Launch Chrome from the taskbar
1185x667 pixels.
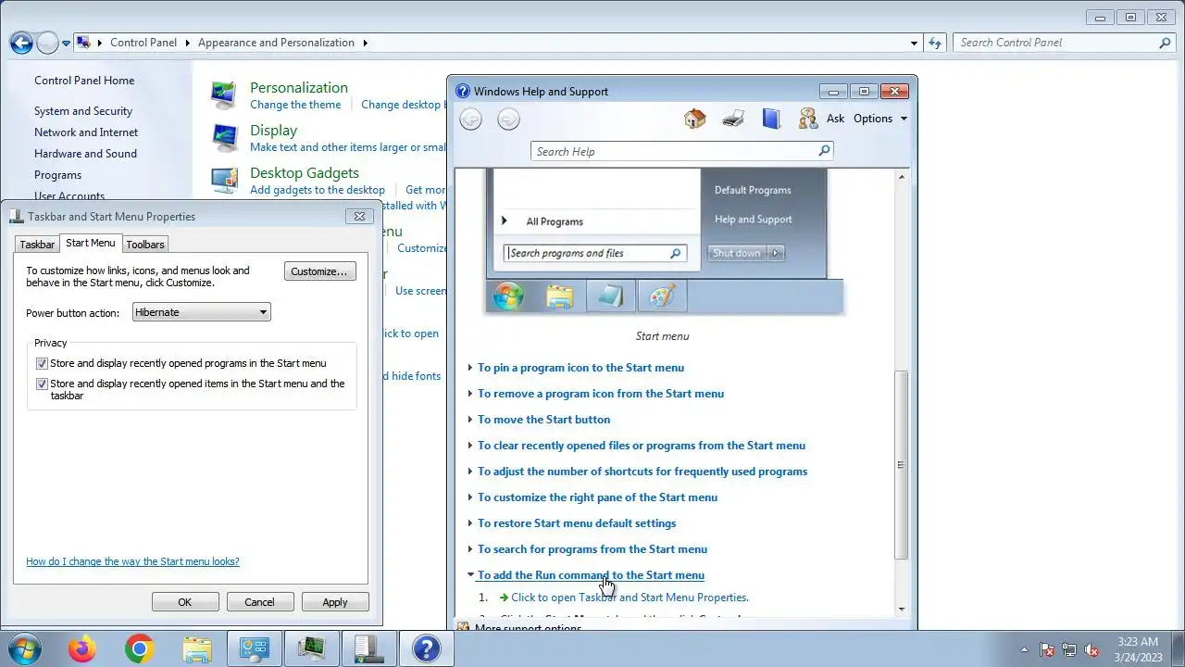coord(140,648)
